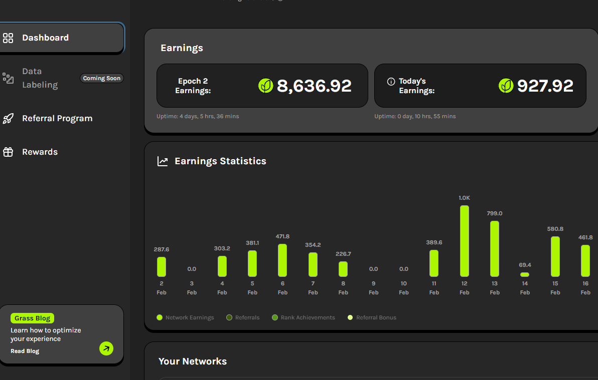Click the Today's Earnings leaf icon
The width and height of the screenshot is (598, 380).
pos(506,86)
